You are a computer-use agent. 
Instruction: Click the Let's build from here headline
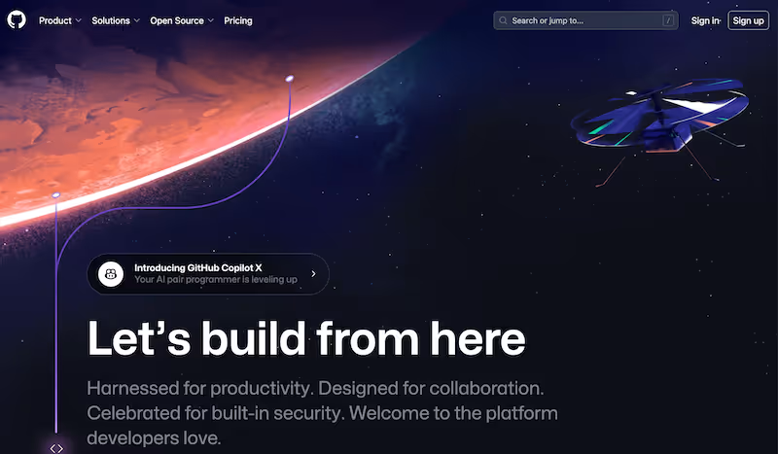point(306,338)
